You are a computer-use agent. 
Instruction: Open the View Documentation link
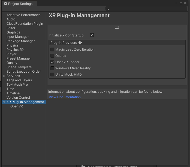(65, 97)
